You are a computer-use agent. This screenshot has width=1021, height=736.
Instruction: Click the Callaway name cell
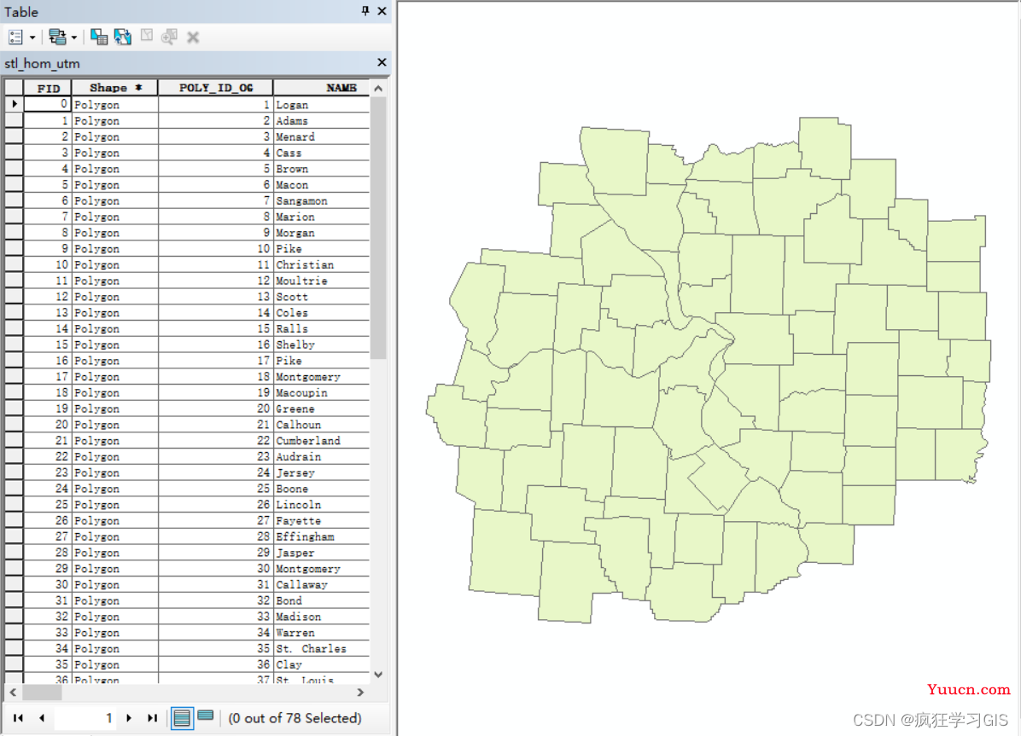(x=321, y=584)
